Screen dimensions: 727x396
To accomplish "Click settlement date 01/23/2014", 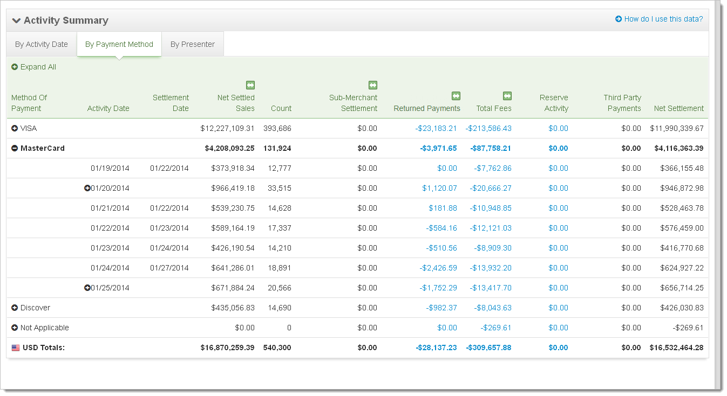I will (x=169, y=228).
